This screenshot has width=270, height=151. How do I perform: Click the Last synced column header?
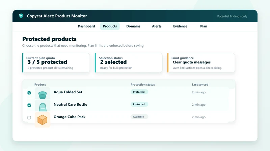(200, 85)
